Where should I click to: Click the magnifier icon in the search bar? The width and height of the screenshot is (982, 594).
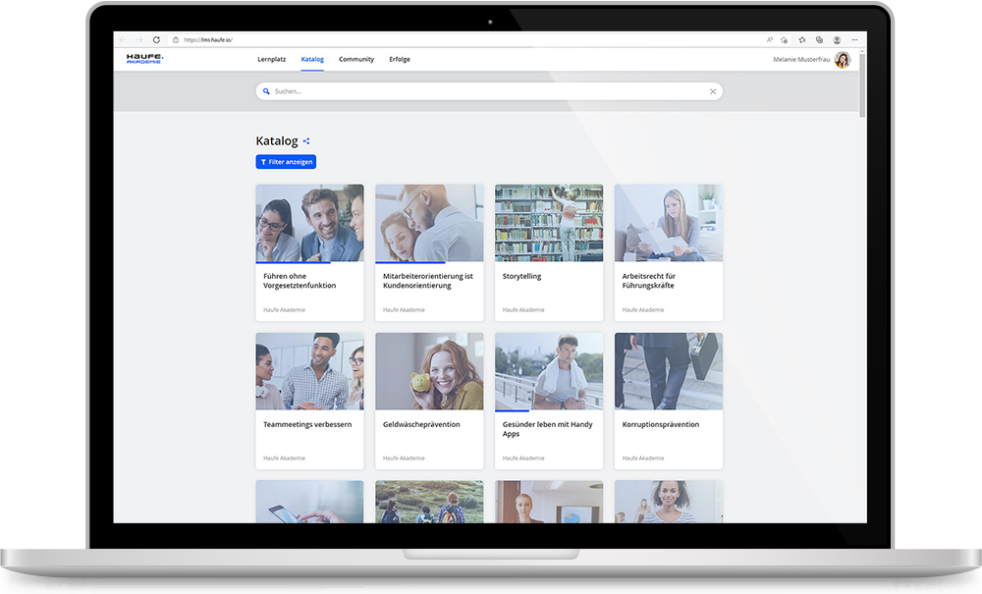click(x=266, y=90)
